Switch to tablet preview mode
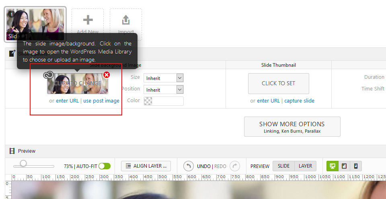Image resolution: width=386 pixels, height=199 pixels. tap(344, 166)
